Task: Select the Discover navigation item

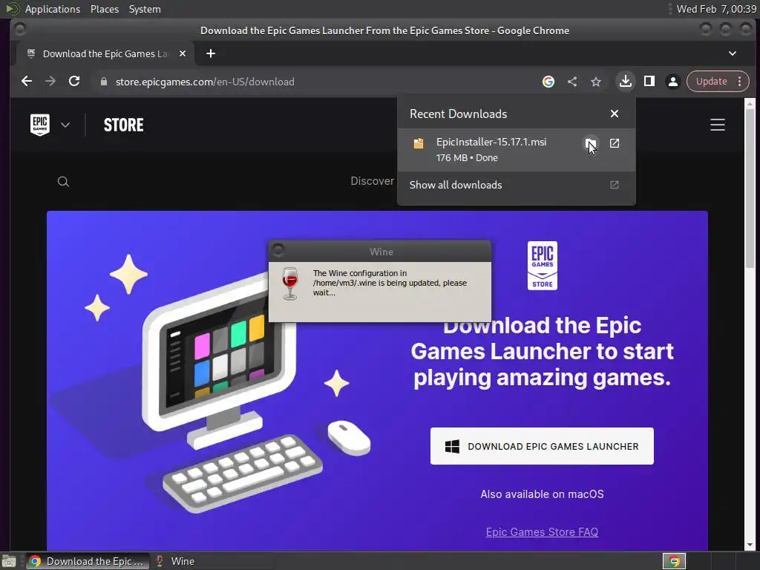Action: (x=372, y=181)
